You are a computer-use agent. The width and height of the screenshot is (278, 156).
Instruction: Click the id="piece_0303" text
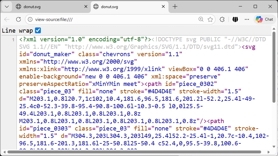point(45,129)
